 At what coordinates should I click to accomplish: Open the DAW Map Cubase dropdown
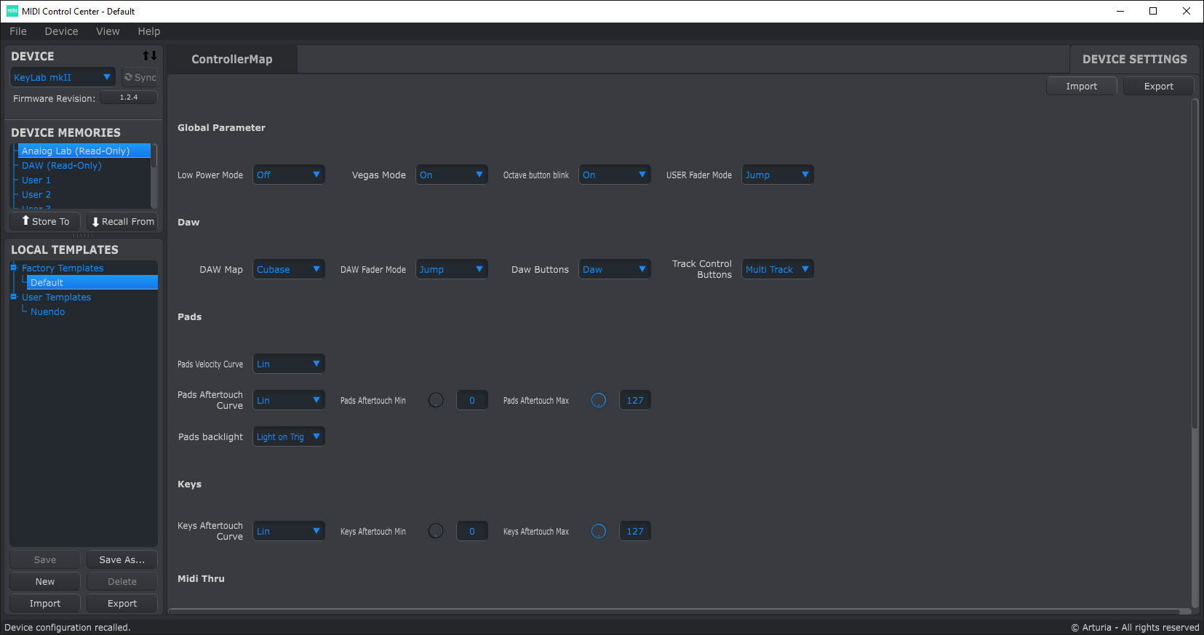[x=288, y=269]
